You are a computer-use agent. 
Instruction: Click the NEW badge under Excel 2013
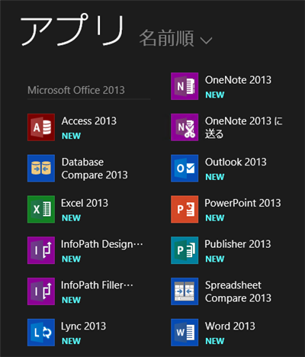(x=71, y=218)
